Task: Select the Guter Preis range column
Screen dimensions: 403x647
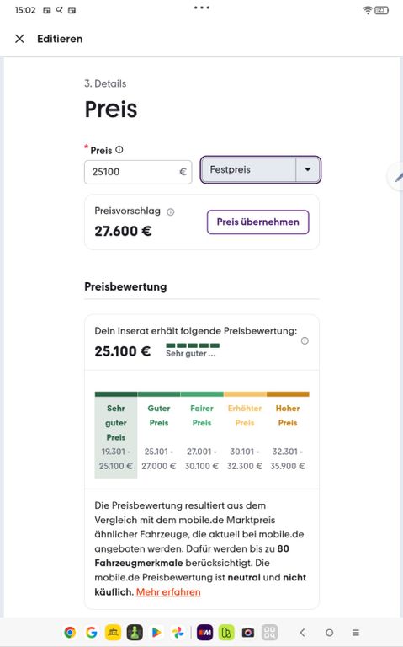Action: pos(159,435)
